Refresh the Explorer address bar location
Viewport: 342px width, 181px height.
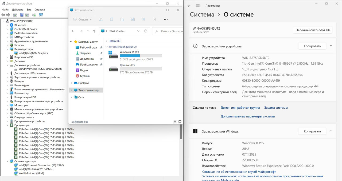pyautogui.click(x=146, y=31)
